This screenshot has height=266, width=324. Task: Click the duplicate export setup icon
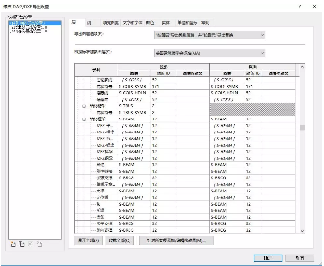click(x=22, y=244)
